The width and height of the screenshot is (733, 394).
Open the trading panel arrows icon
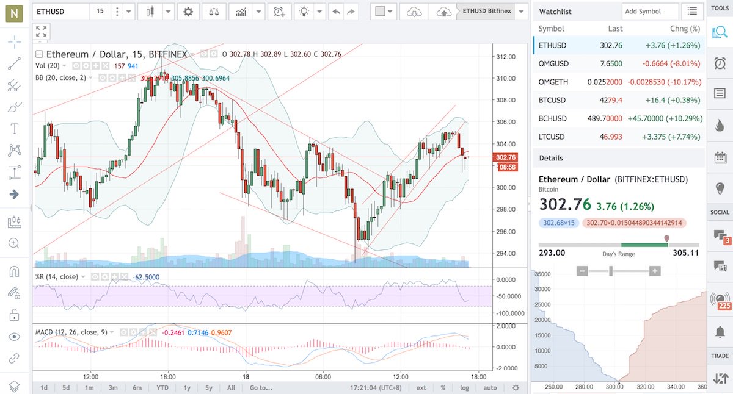click(x=720, y=379)
